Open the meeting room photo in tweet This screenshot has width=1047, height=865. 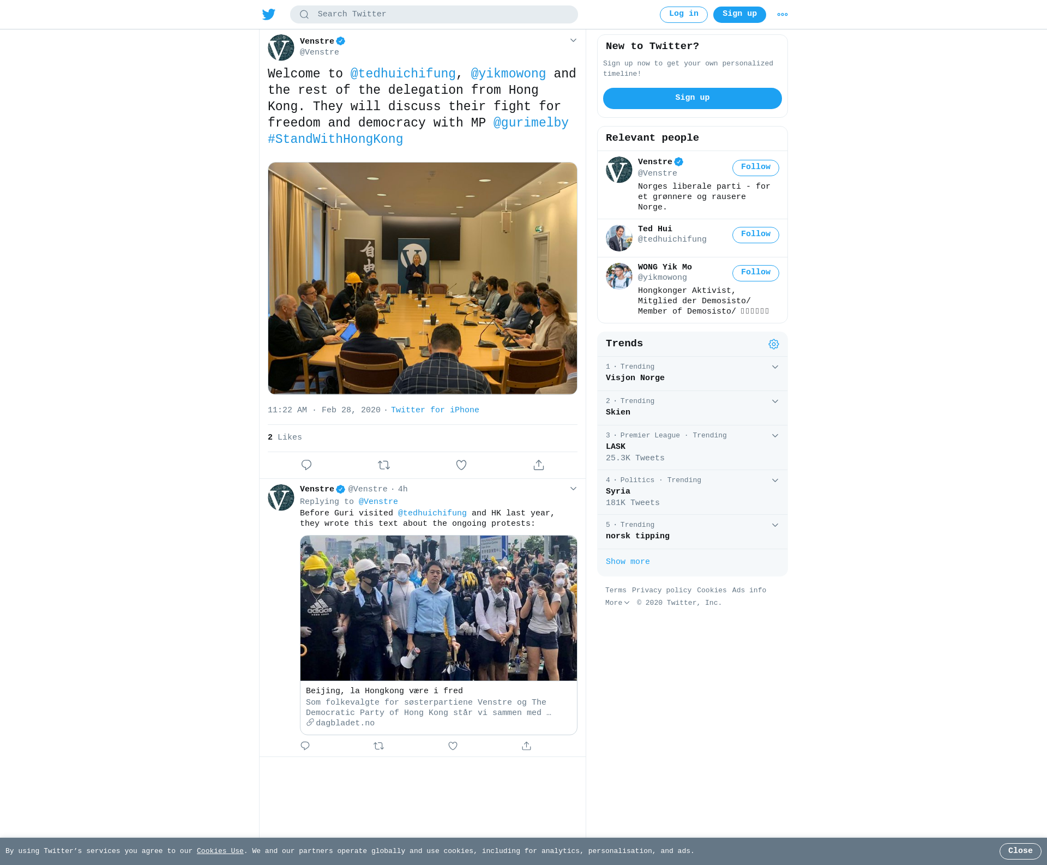point(423,278)
